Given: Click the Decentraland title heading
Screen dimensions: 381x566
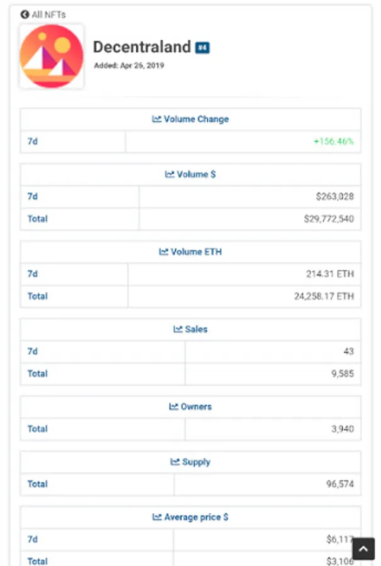Looking at the screenshot, I should click(141, 47).
